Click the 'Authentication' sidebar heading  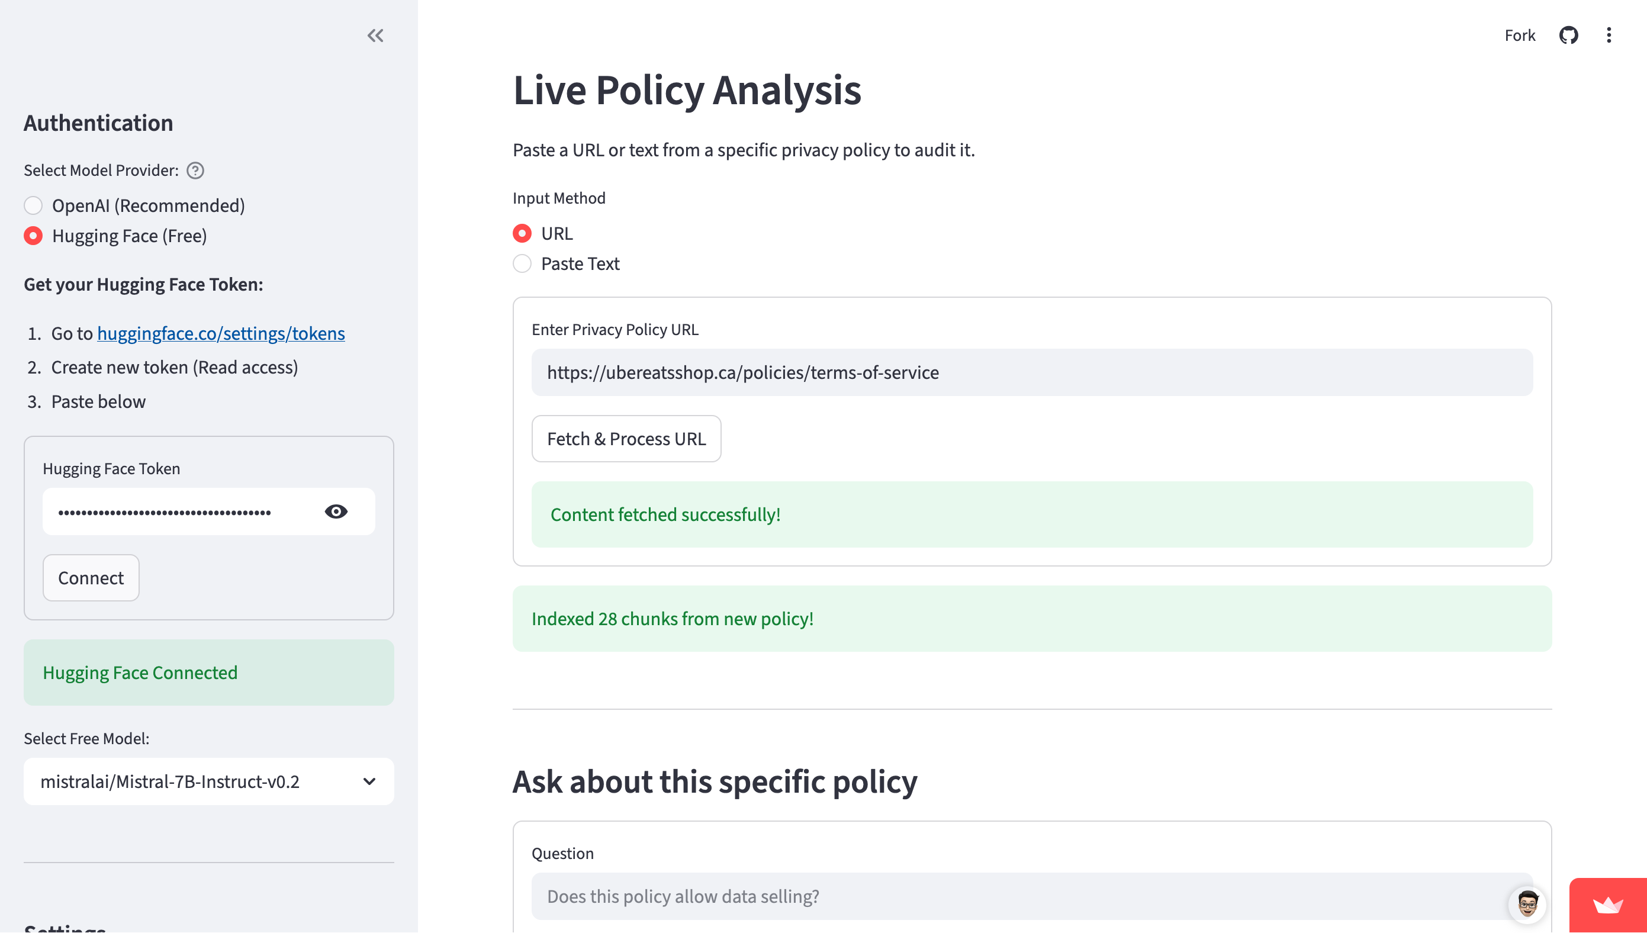pyautogui.click(x=98, y=123)
